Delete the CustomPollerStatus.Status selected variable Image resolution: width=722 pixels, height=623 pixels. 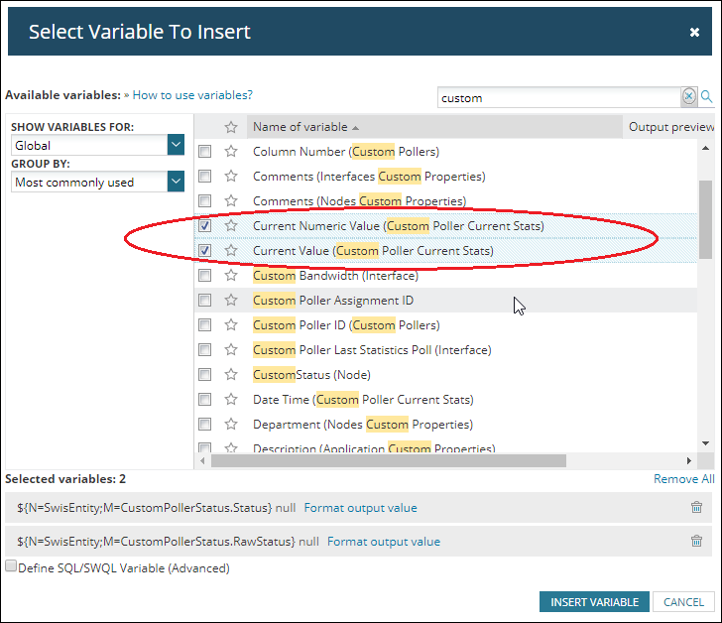(696, 507)
